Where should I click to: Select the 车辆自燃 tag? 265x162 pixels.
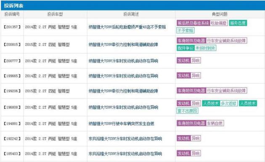[x=215, y=123]
